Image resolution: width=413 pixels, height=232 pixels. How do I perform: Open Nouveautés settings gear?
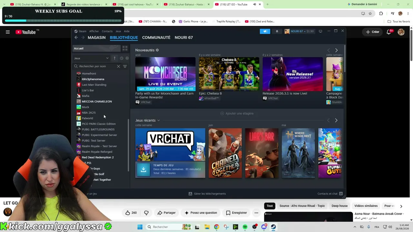click(x=157, y=50)
